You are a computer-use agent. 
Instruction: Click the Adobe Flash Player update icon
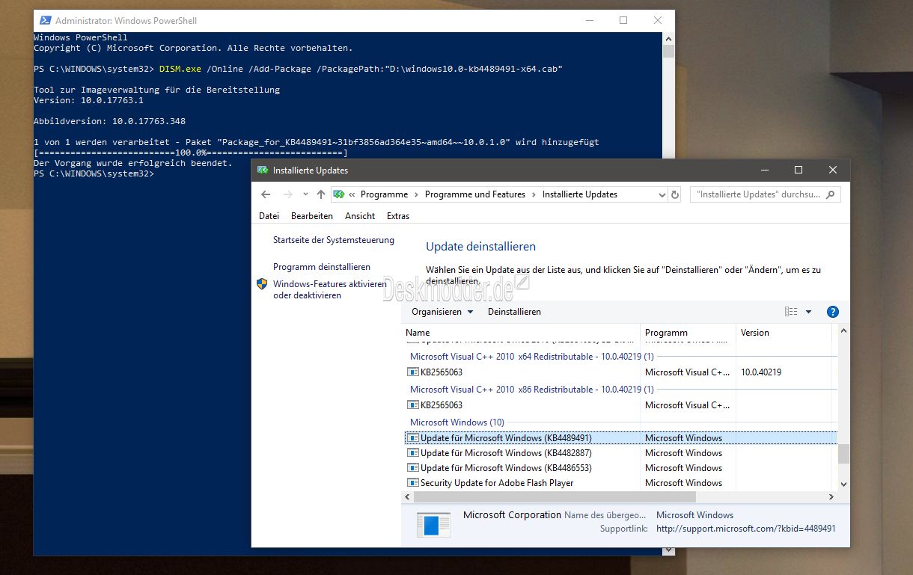(x=412, y=483)
